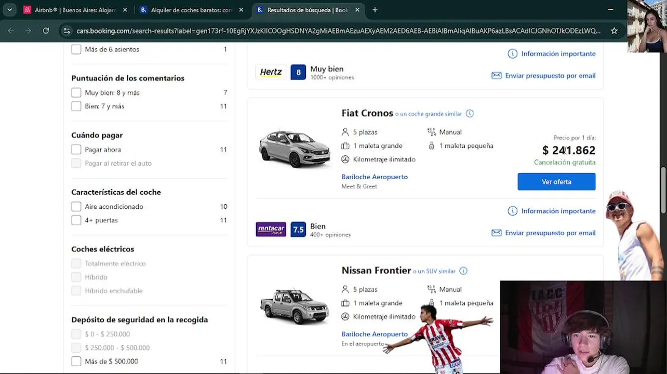
Task: Close the Airbnb tab
Action: [125, 10]
